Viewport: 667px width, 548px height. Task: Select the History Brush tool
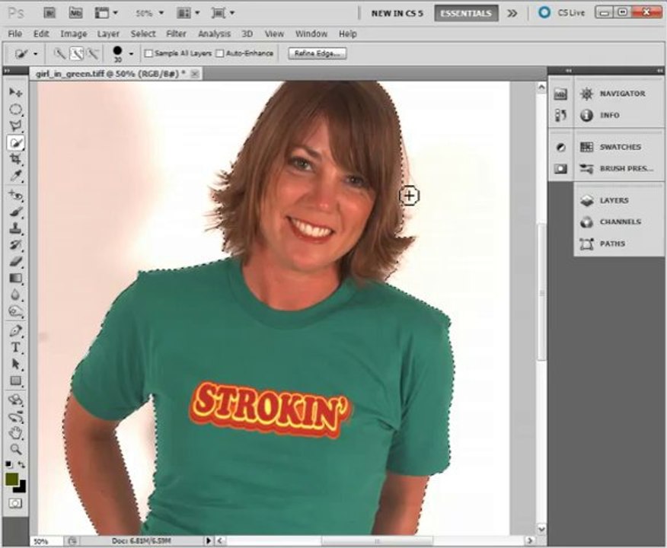[x=15, y=245]
